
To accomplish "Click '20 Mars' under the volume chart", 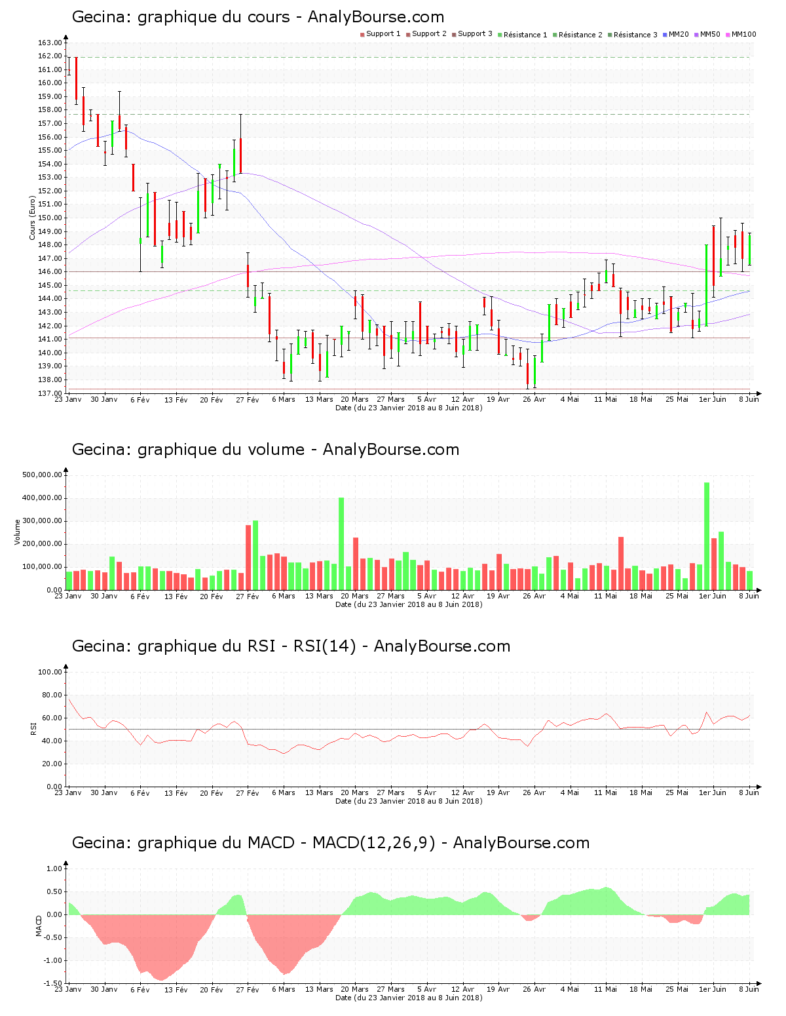I will [355, 596].
